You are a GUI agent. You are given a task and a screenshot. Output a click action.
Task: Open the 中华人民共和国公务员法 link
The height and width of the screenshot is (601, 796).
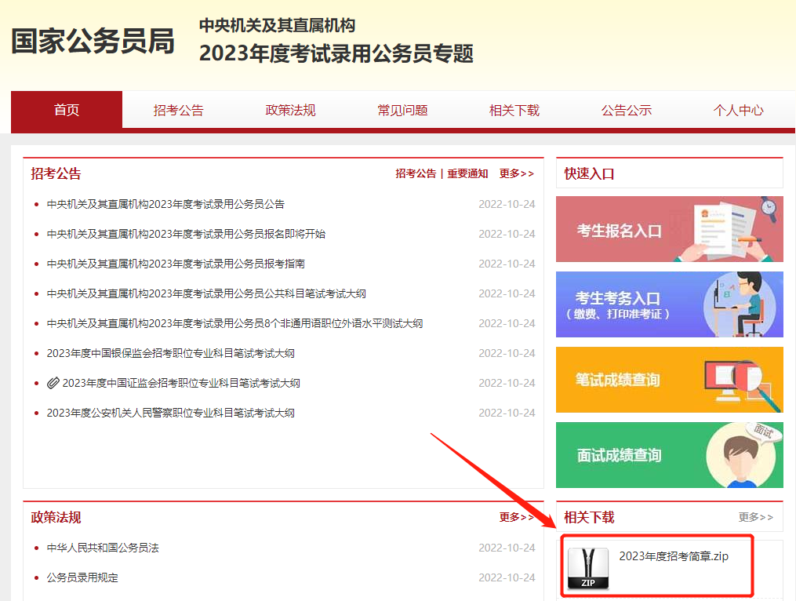(103, 548)
